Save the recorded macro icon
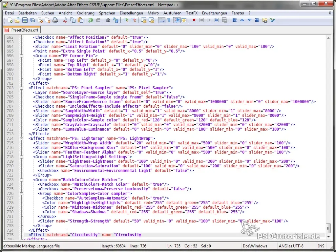336x252 pixels. click(x=224, y=20)
